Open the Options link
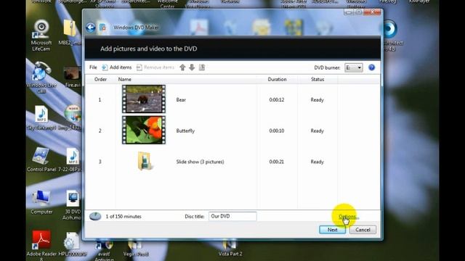The image size is (465, 261). coord(348,217)
